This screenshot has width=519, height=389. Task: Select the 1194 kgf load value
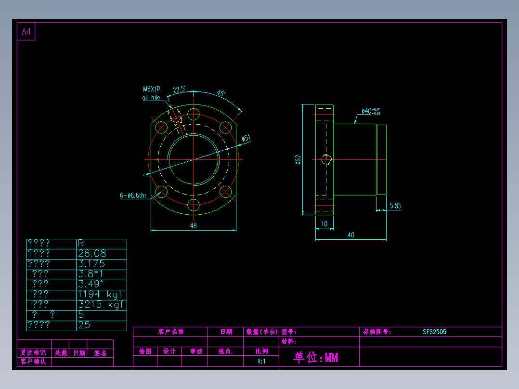pos(100,294)
